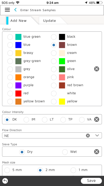
Task: Clear the Colour selection
Action: tap(97, 69)
